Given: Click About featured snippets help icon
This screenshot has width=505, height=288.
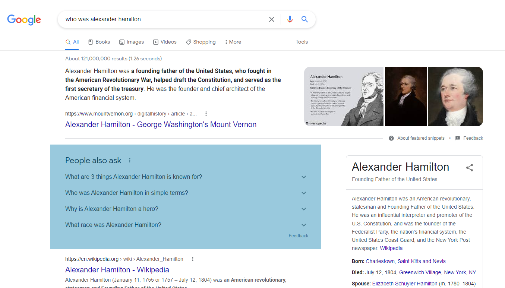Looking at the screenshot, I should click(x=391, y=138).
